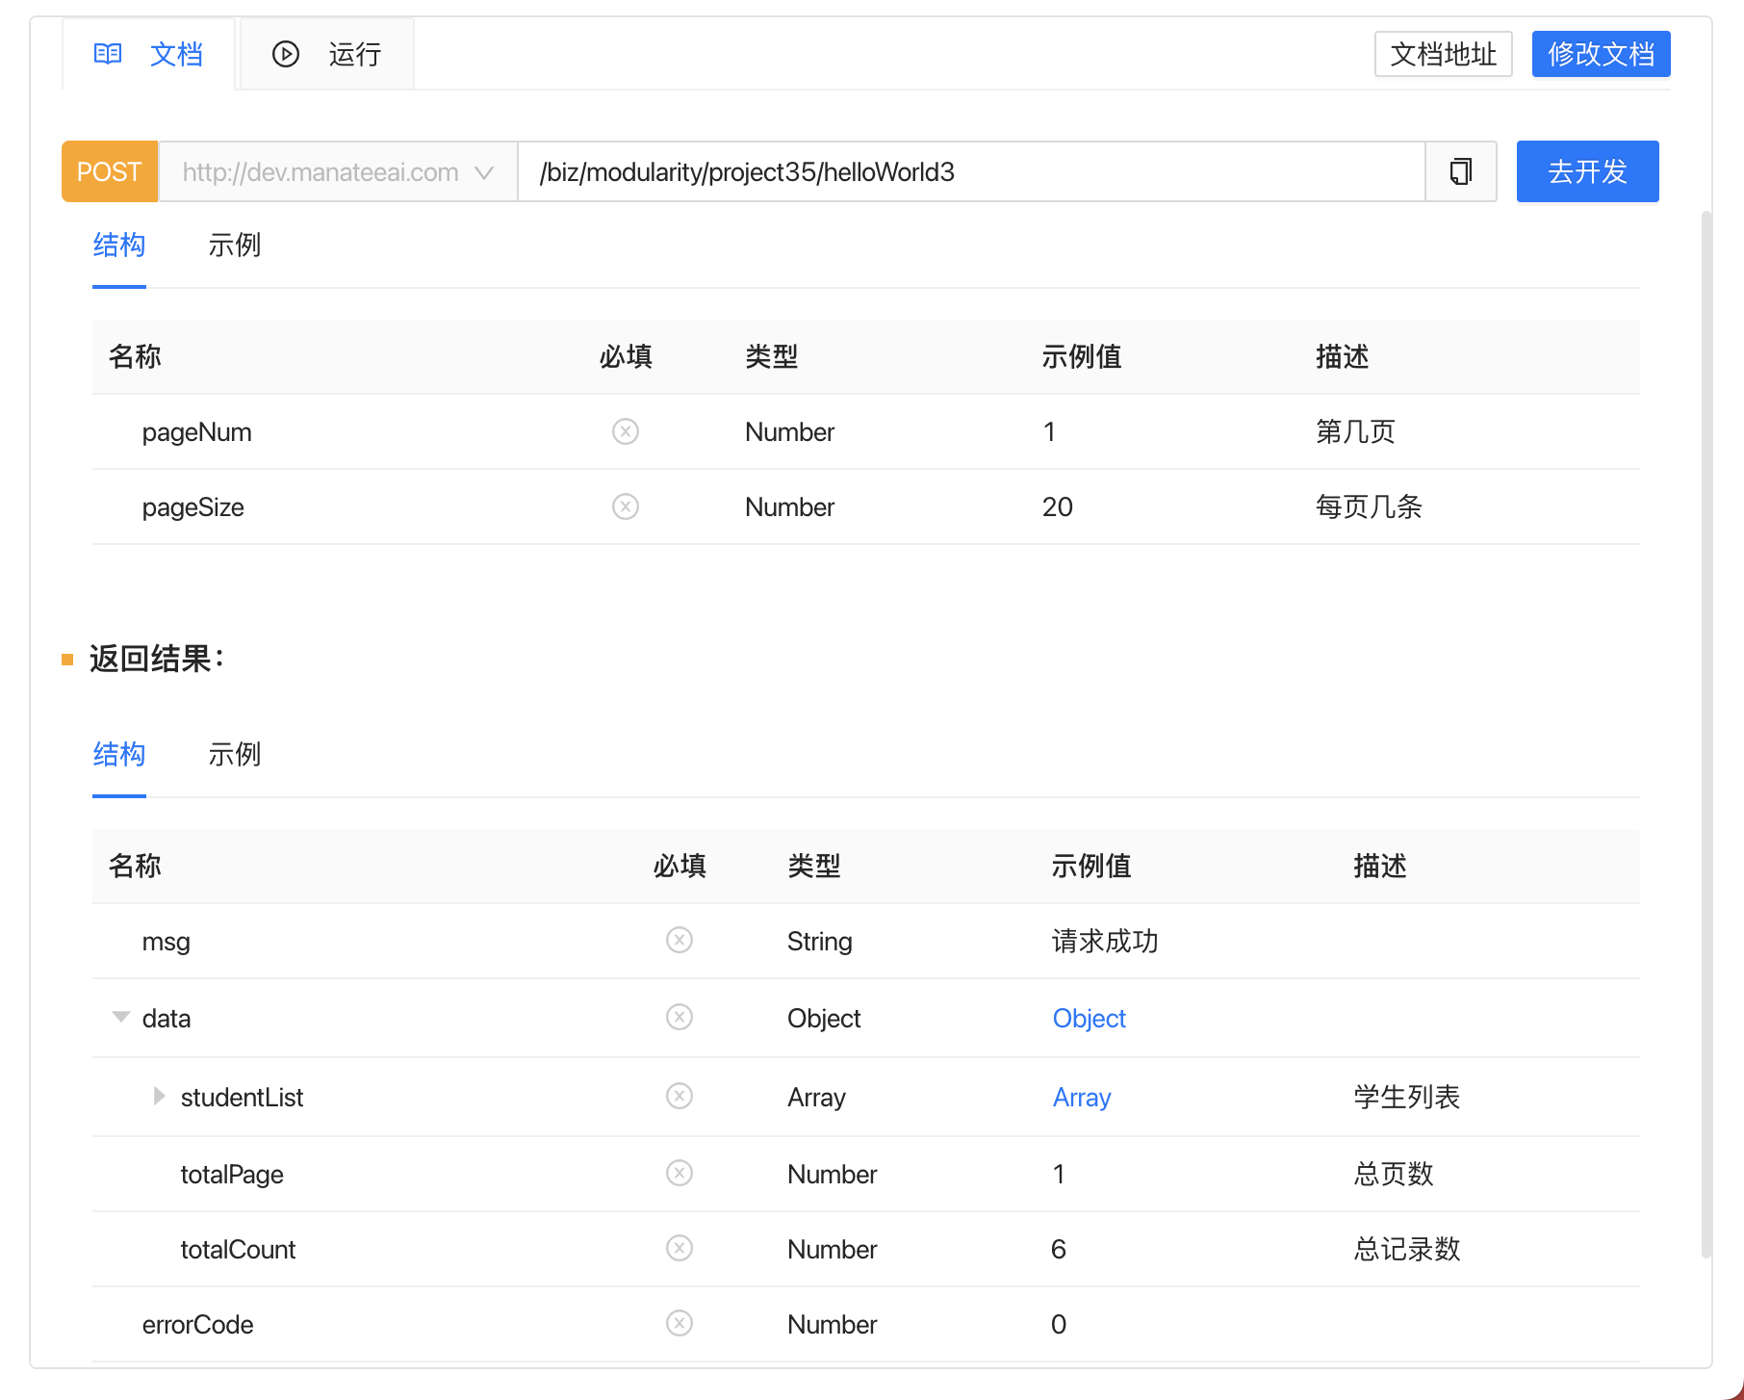Click the pageSize parameter name
This screenshot has height=1400, width=1744.
pos(193,507)
